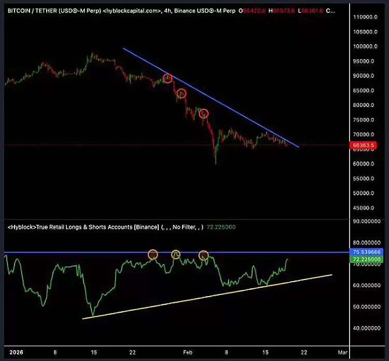Click the green indicator line's latest endpoint
Screen dimensions: 389x361
coord(287,259)
